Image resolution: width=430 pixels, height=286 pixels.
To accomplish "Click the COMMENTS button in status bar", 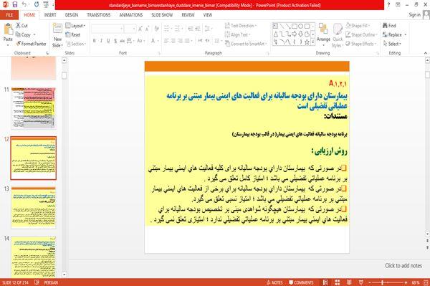I will (x=301, y=282).
